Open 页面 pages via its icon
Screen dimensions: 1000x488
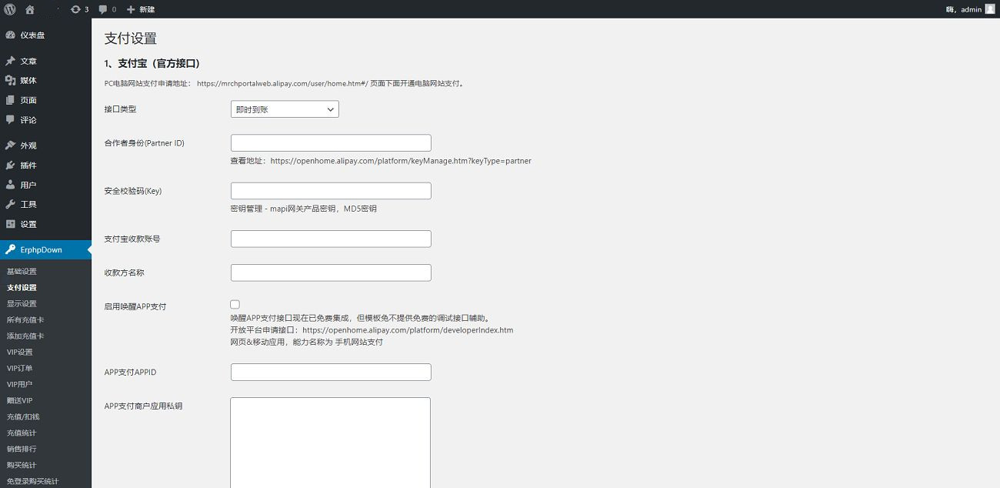11,100
